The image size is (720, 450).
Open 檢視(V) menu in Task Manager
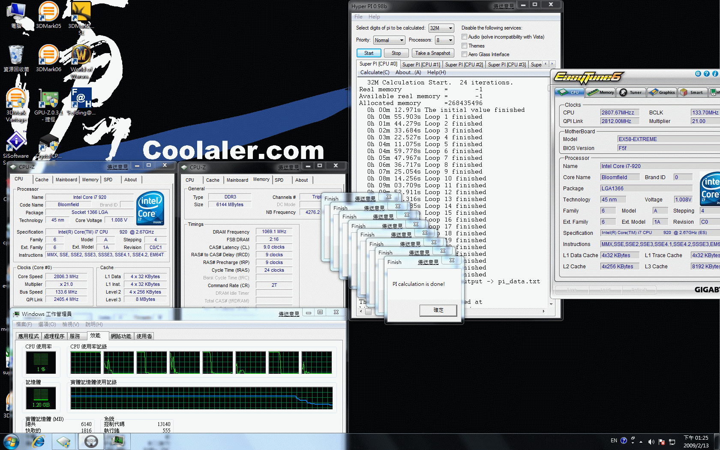pyautogui.click(x=70, y=324)
